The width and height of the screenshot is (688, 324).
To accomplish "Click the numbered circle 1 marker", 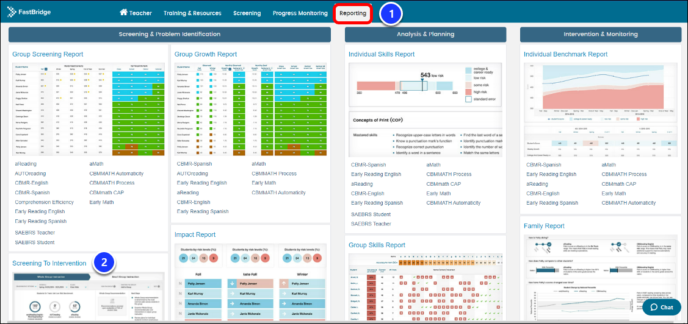I will (x=391, y=13).
